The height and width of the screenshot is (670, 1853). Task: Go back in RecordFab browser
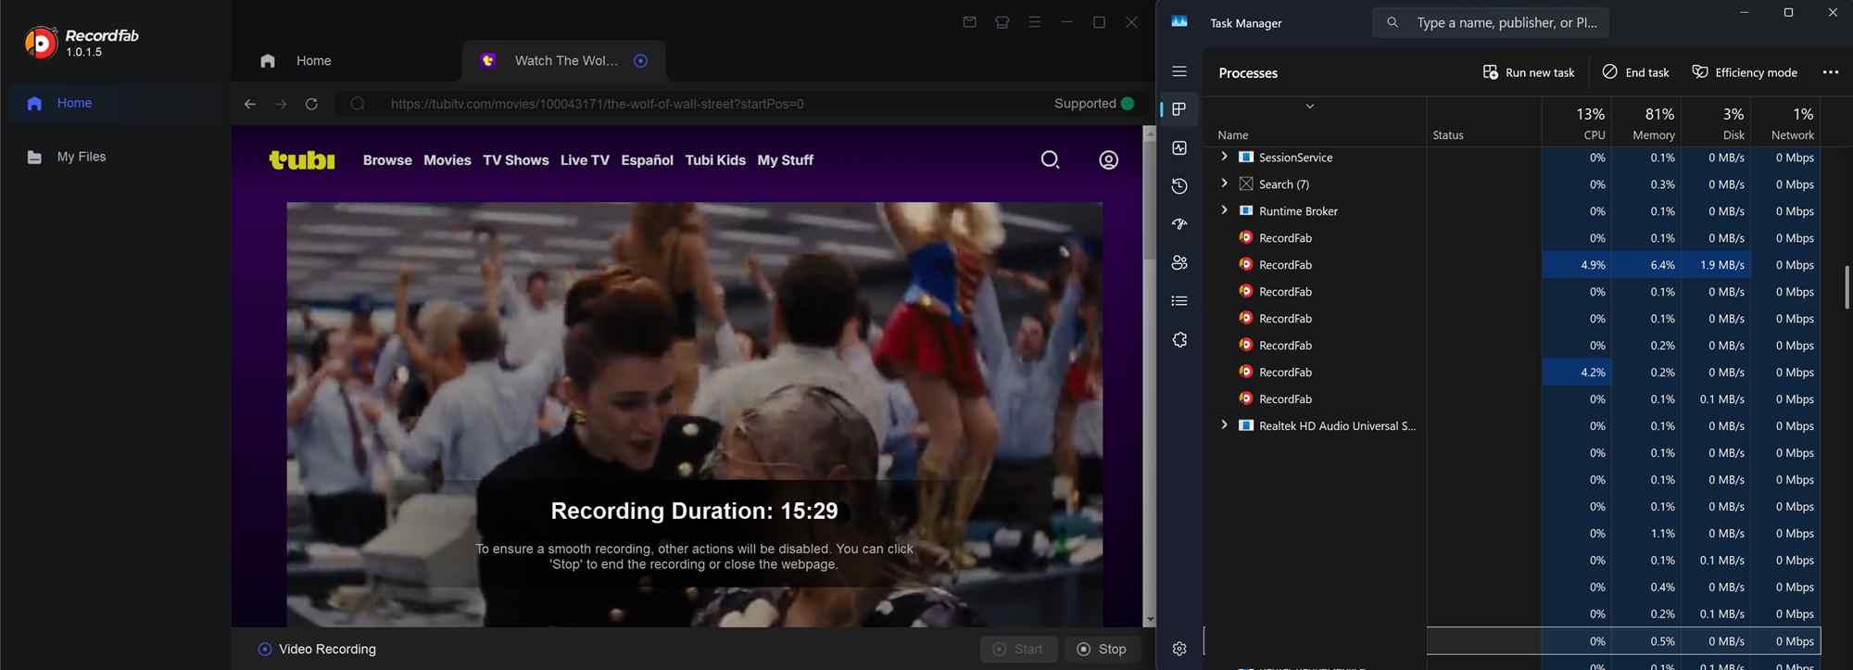click(x=250, y=104)
